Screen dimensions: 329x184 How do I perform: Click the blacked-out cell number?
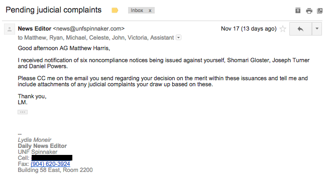(x=52, y=157)
